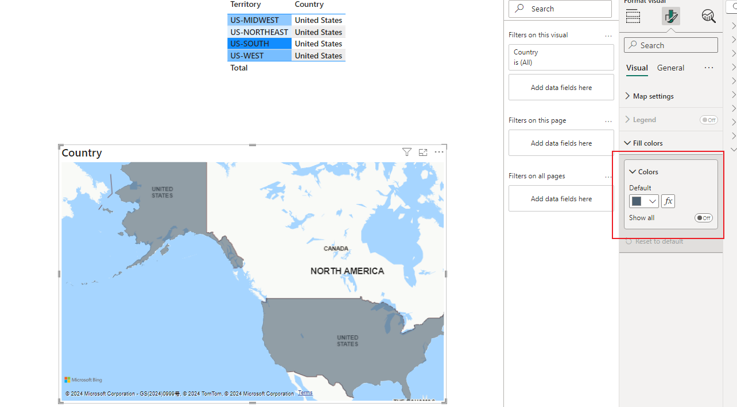Viewport: 737px width, 407px height.
Task: Select the US-SOUTH table cell
Action: pos(259,44)
